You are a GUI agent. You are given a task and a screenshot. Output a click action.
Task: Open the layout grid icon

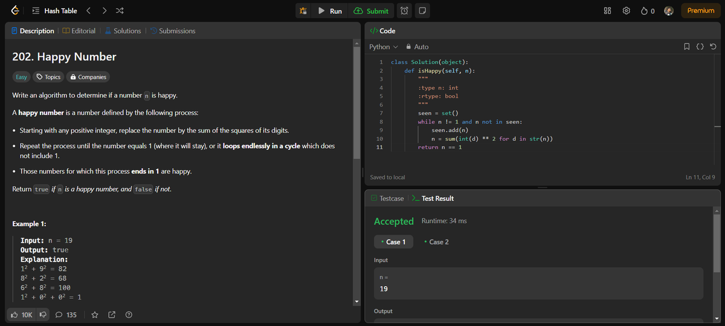[x=607, y=11]
